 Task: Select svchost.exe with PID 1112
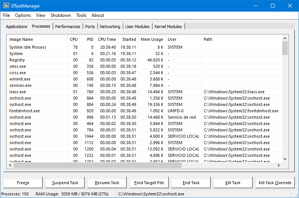pyautogui.click(x=144, y=143)
